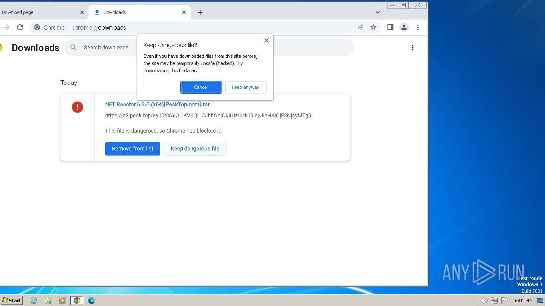Open the Chrome side panel icon
545x306 pixels.
click(x=390, y=27)
